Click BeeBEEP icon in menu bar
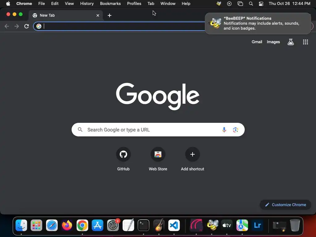 pos(219,4)
